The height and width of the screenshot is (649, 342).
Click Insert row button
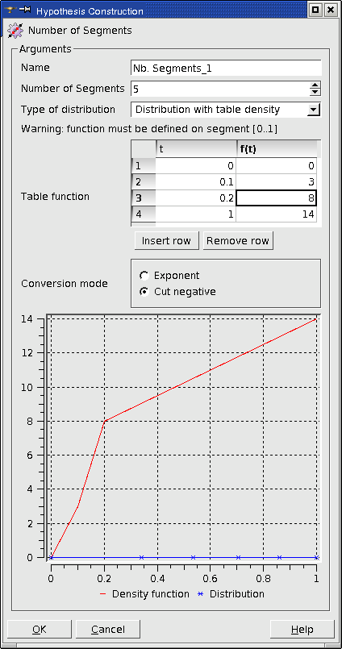pyautogui.click(x=166, y=241)
